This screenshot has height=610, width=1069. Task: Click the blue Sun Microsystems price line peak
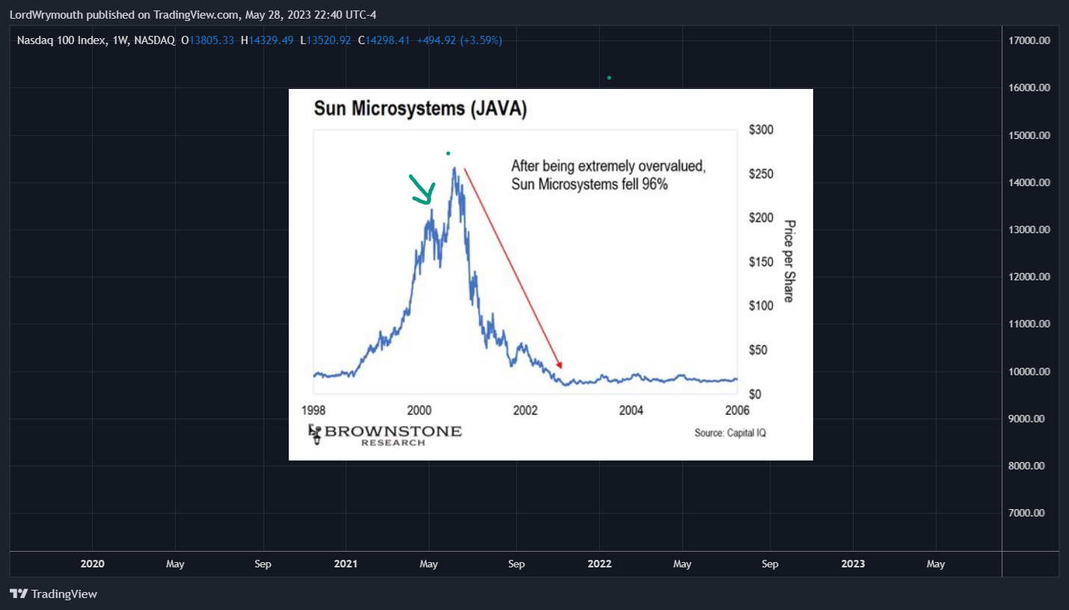point(455,169)
